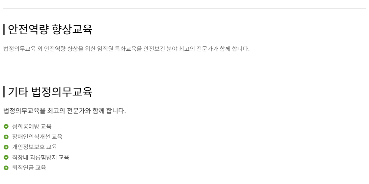Click the divider line above 안전역량 향상교육

coord(184,8)
